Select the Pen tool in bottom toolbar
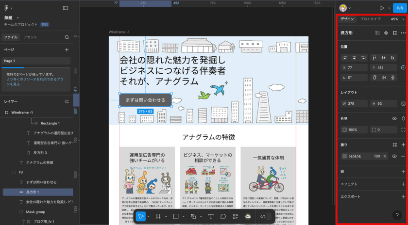 click(193, 216)
